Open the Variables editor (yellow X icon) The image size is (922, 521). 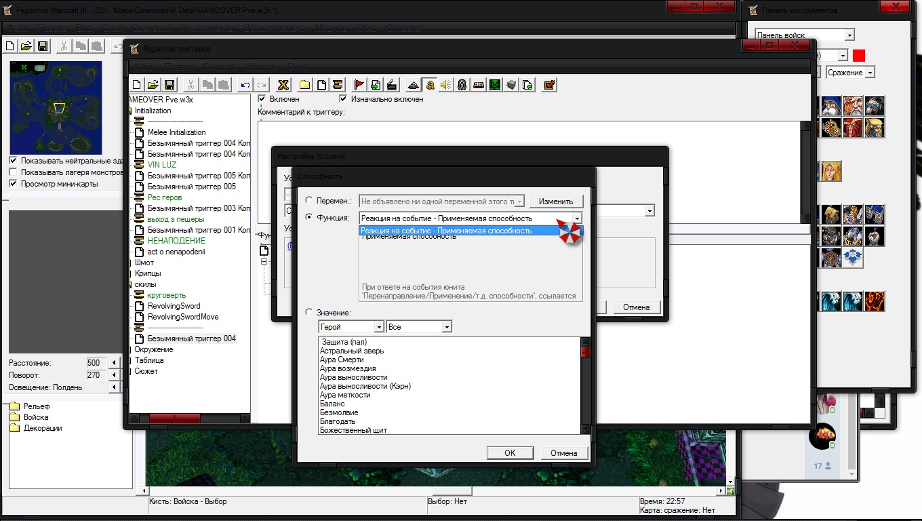click(x=284, y=85)
